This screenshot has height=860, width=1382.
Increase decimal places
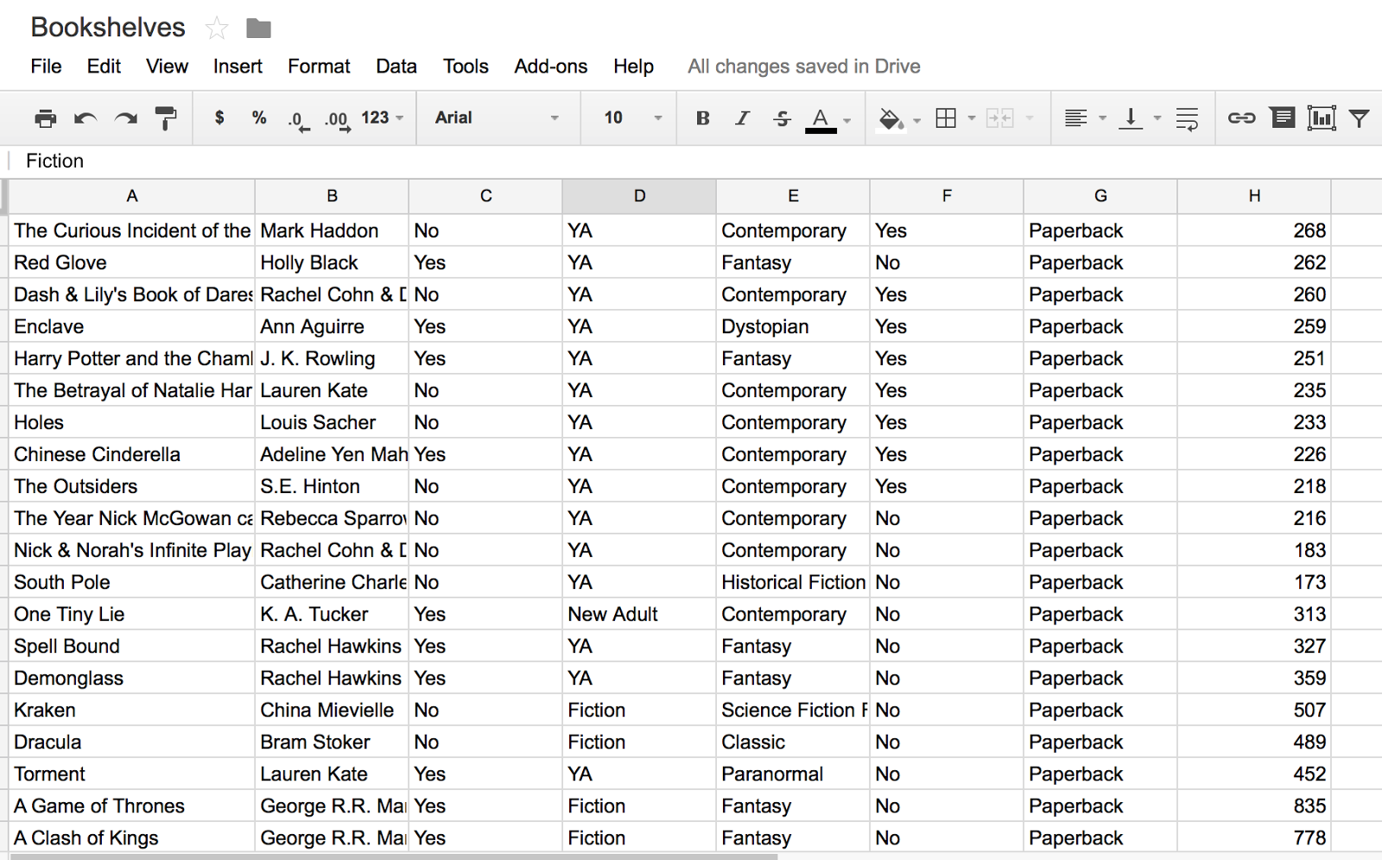(x=338, y=119)
